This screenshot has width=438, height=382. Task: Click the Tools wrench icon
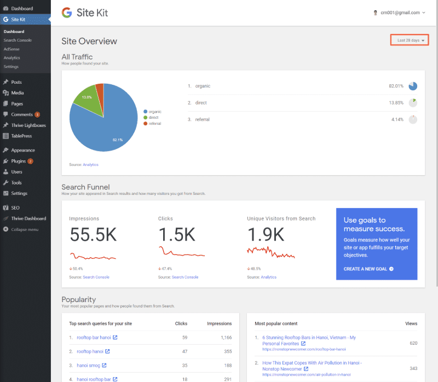tap(5, 182)
